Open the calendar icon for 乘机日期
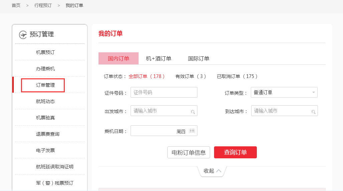Screen dimensions: 343x191 click(192, 131)
